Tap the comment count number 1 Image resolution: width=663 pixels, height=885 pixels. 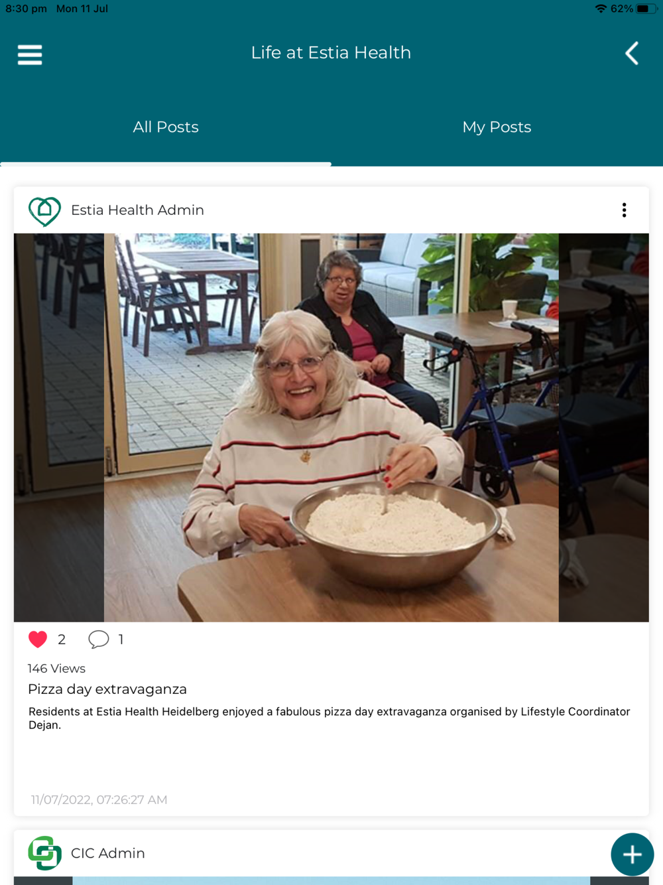coord(121,640)
